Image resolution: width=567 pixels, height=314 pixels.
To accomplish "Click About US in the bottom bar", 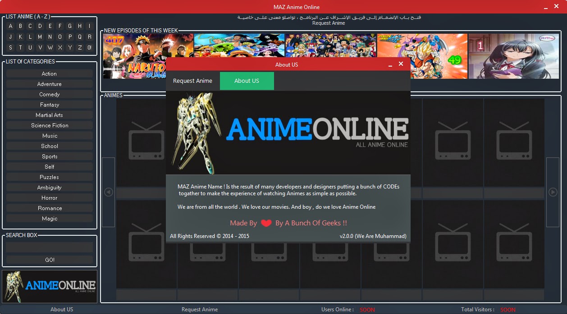I will click(62, 310).
